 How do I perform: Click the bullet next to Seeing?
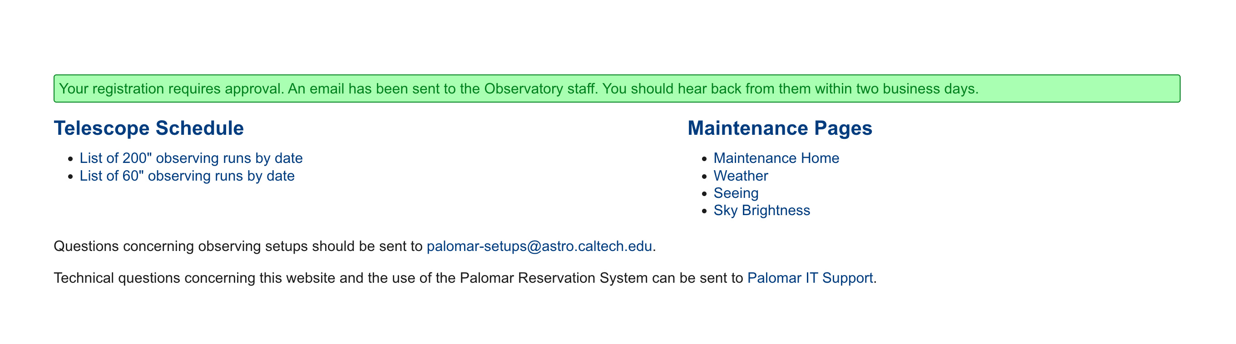point(704,194)
